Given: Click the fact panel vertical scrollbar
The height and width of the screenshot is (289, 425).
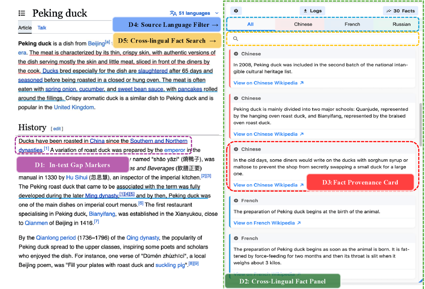Looking at the screenshot, I should click(421, 123).
